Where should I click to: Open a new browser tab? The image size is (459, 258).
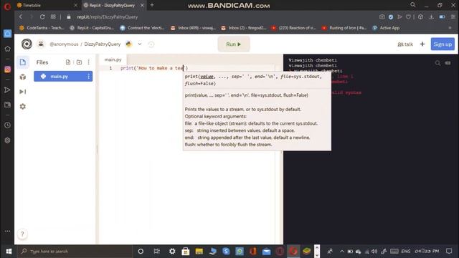[152, 5]
